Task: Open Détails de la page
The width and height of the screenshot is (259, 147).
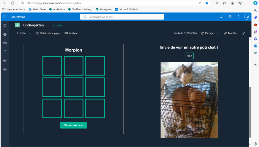Action: click(48, 33)
